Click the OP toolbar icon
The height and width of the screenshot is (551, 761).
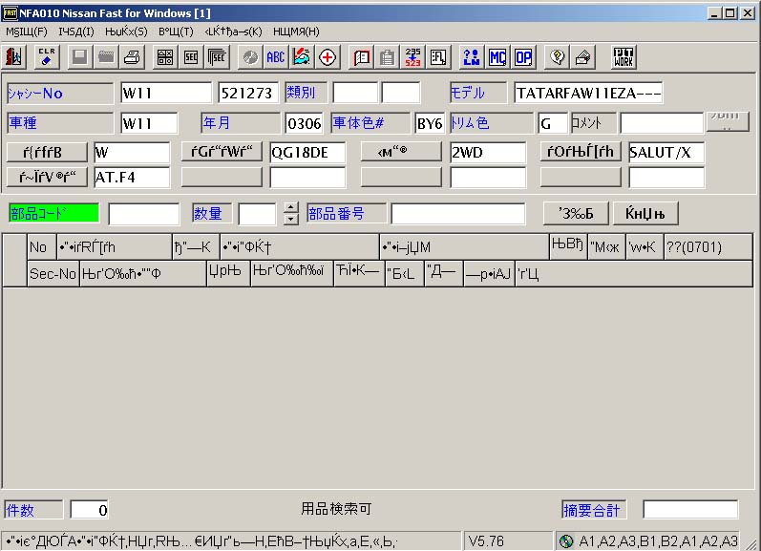click(523, 57)
